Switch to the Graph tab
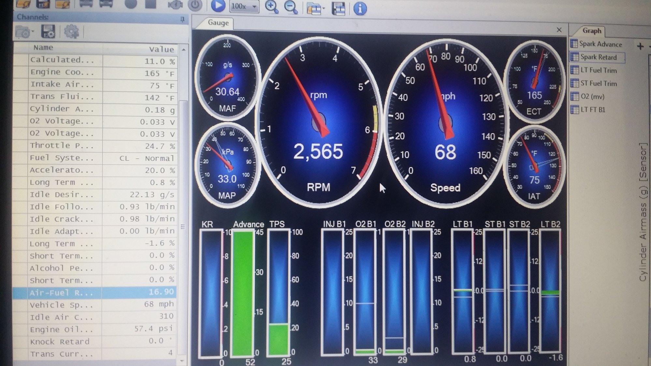 (591, 31)
